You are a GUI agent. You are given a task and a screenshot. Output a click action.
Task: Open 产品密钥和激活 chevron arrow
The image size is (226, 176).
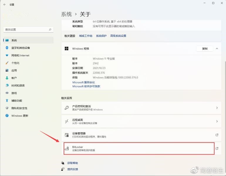click(x=217, y=108)
